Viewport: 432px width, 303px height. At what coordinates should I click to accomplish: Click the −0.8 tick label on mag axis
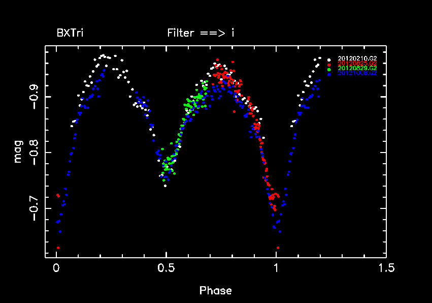pos(33,153)
